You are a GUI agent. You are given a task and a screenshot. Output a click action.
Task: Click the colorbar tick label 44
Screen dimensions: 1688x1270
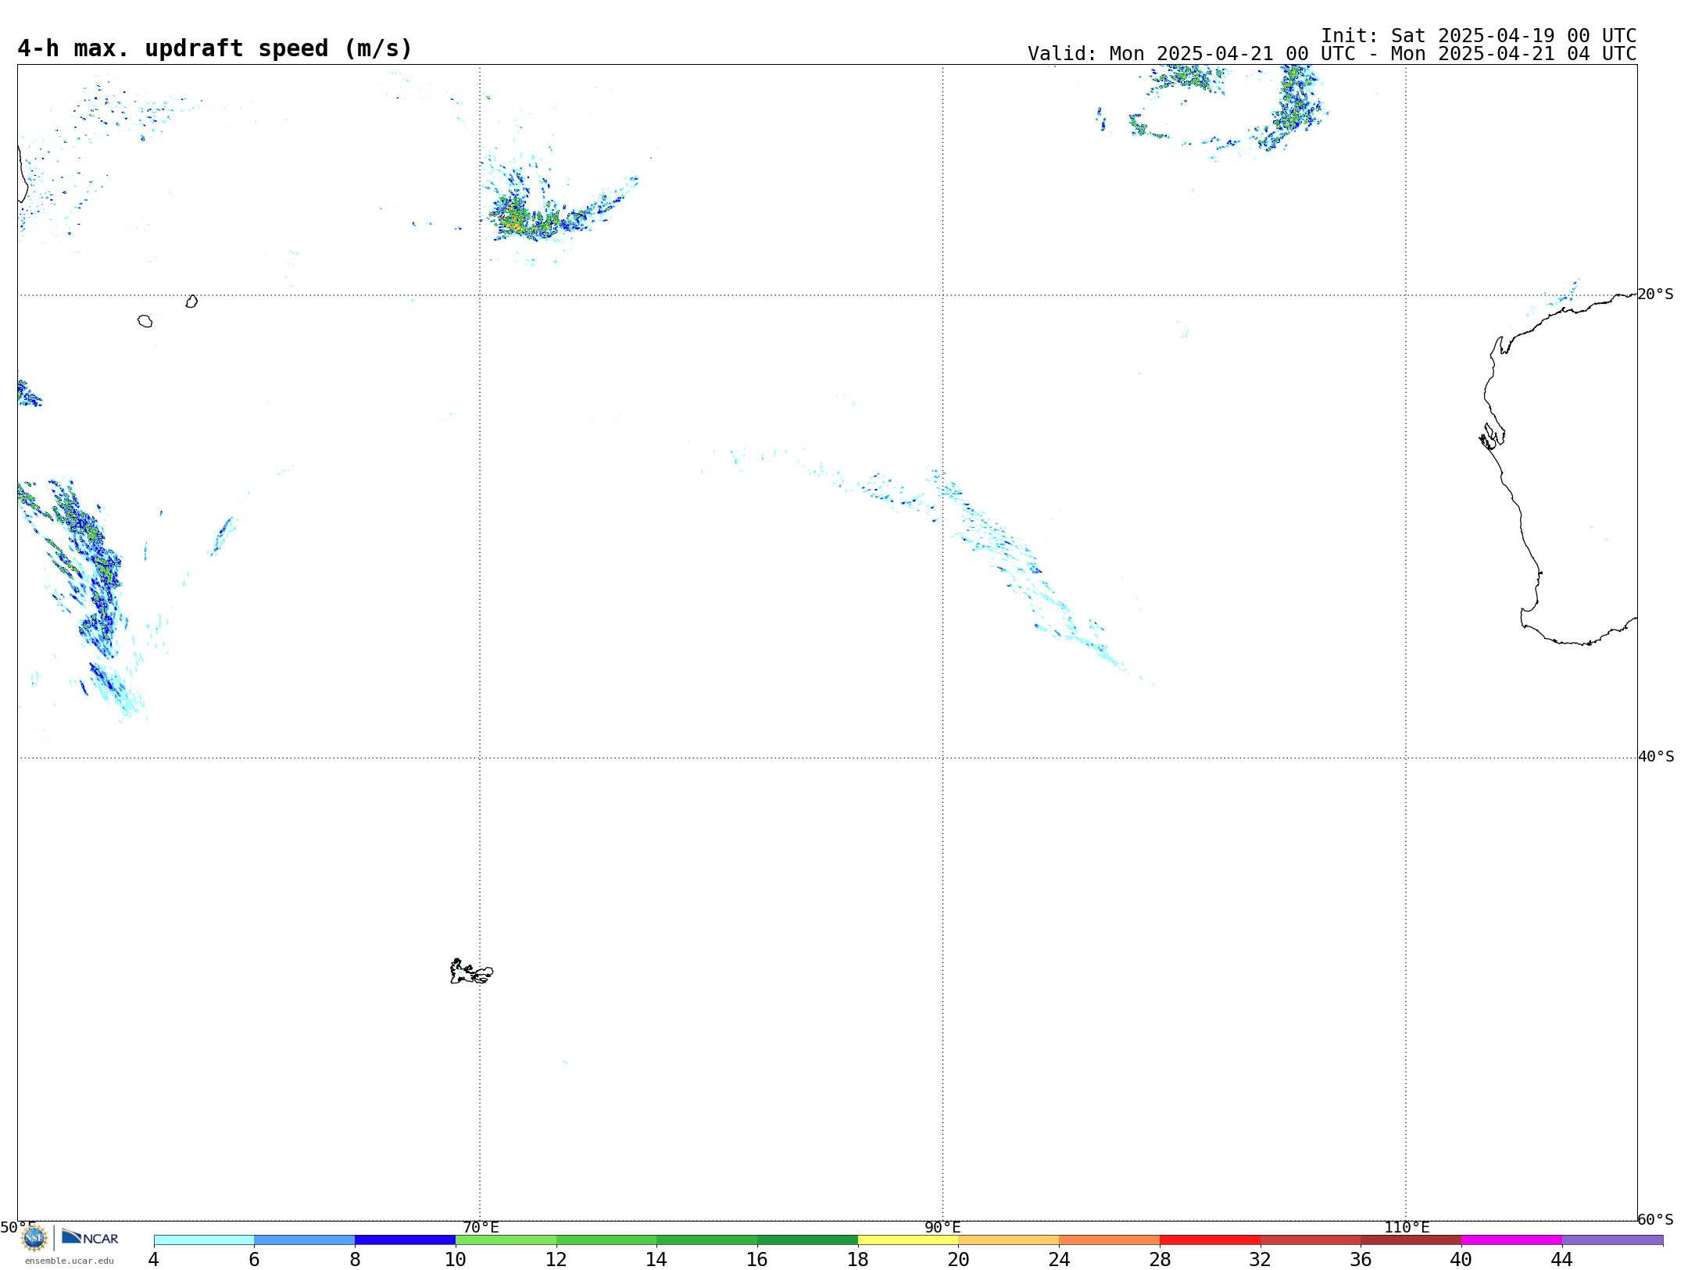click(1561, 1260)
